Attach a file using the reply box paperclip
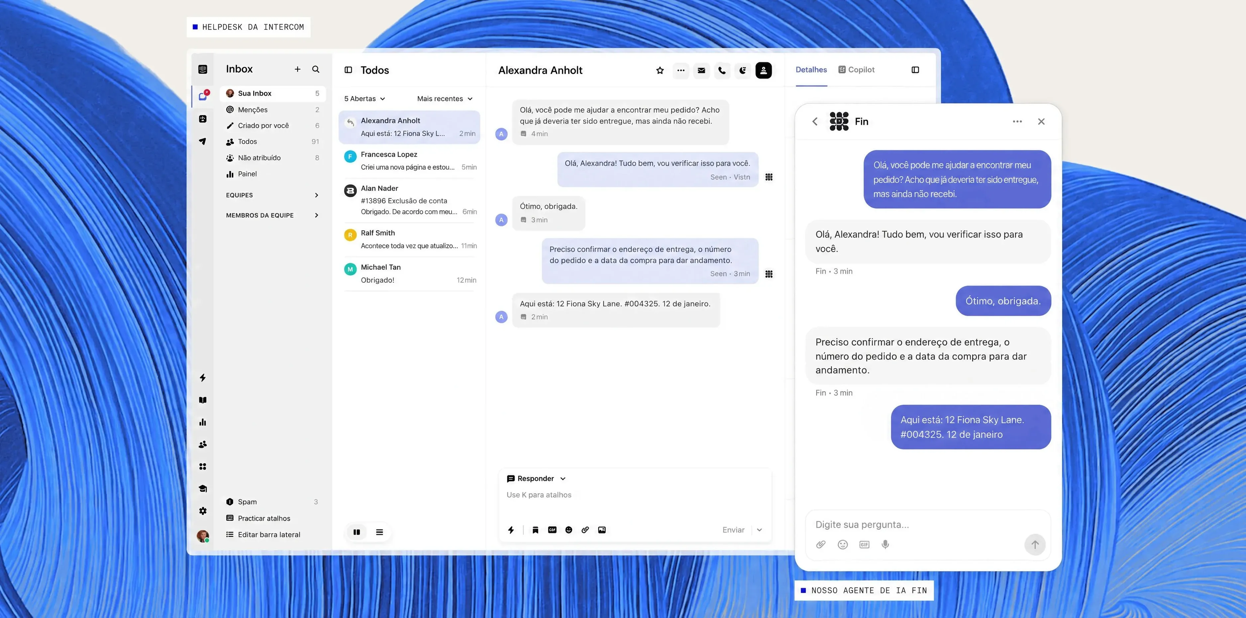 point(585,530)
